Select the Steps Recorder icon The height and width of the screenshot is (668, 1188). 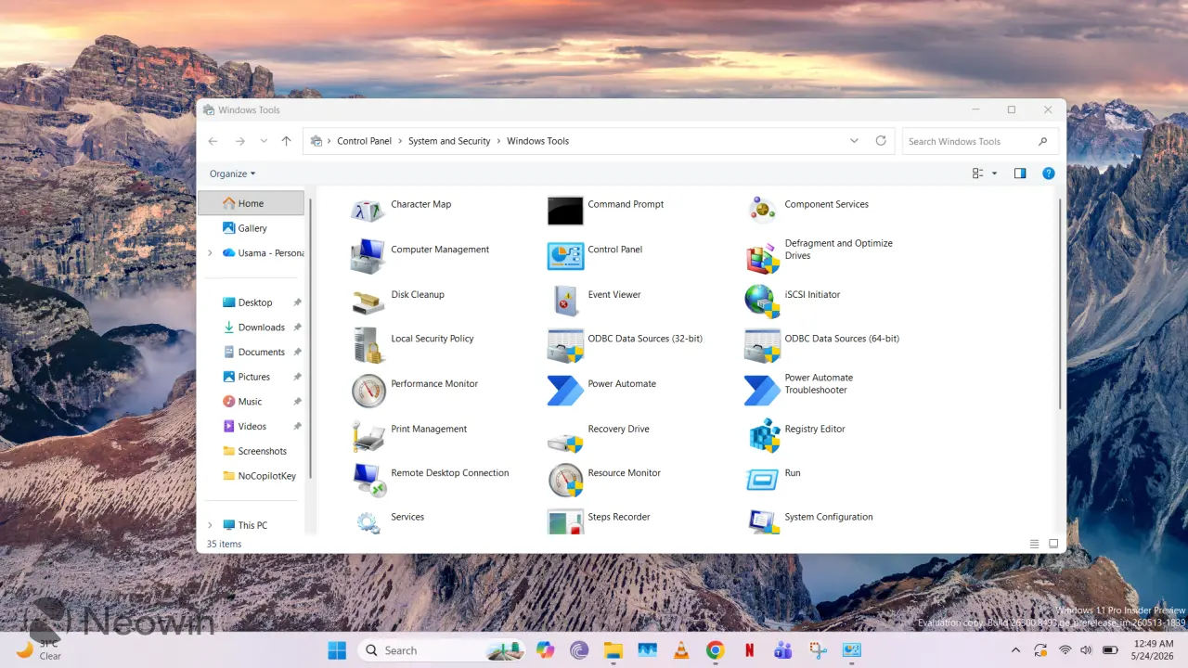tap(565, 521)
